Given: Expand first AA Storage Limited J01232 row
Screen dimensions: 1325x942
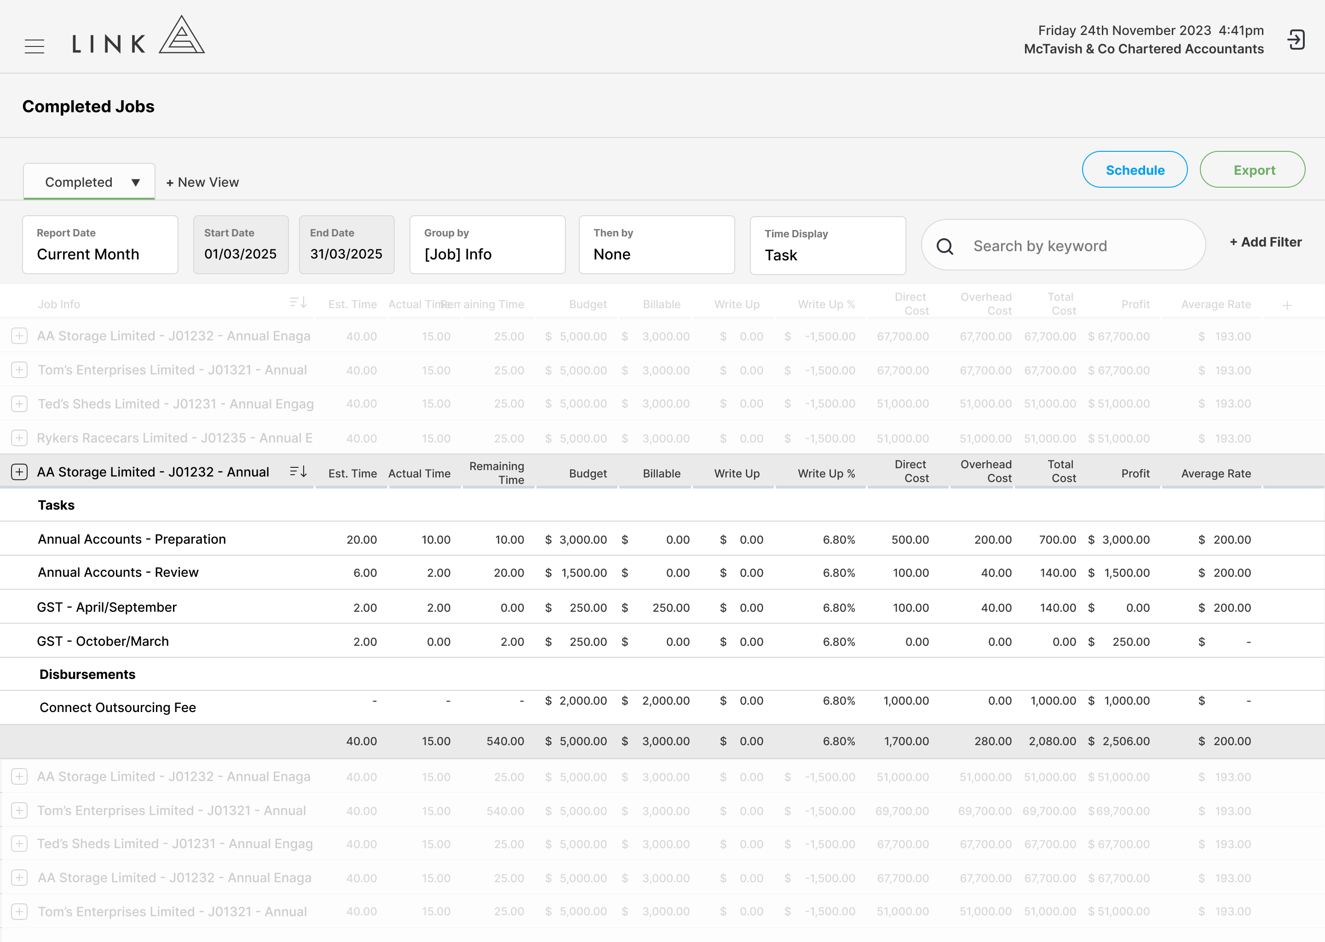Looking at the screenshot, I should click(19, 336).
